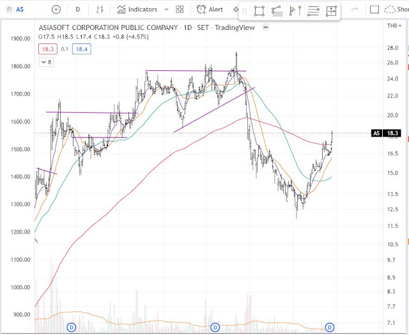Viewport: 409px width, 335px height.
Task: Click the blue 18.4 buy price button
Action: coord(82,49)
